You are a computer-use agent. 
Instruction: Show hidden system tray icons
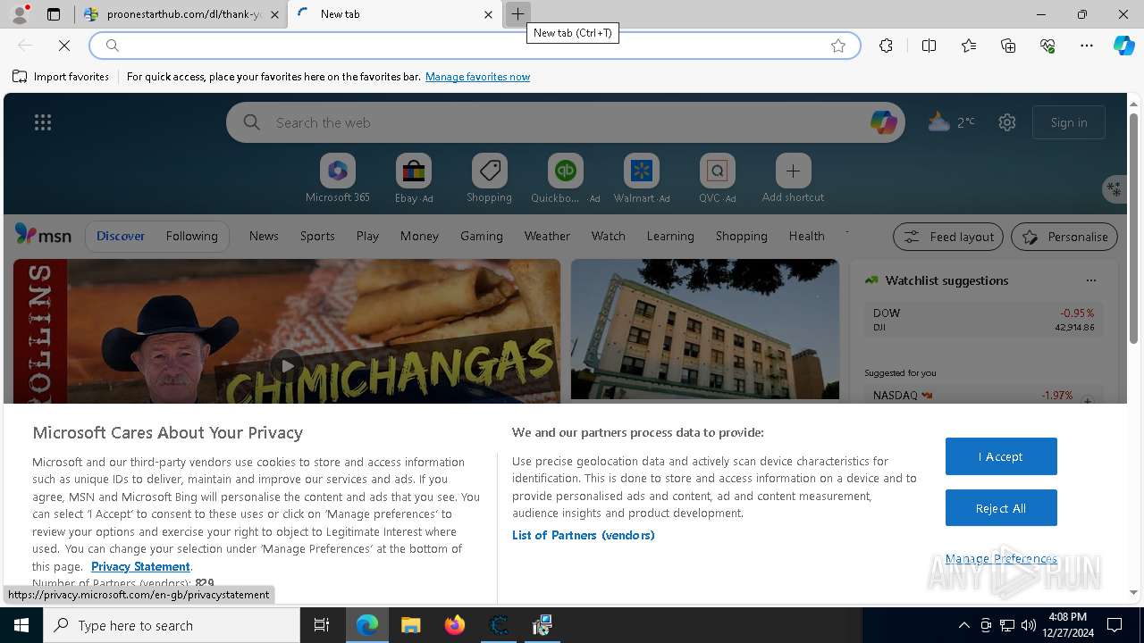(963, 625)
